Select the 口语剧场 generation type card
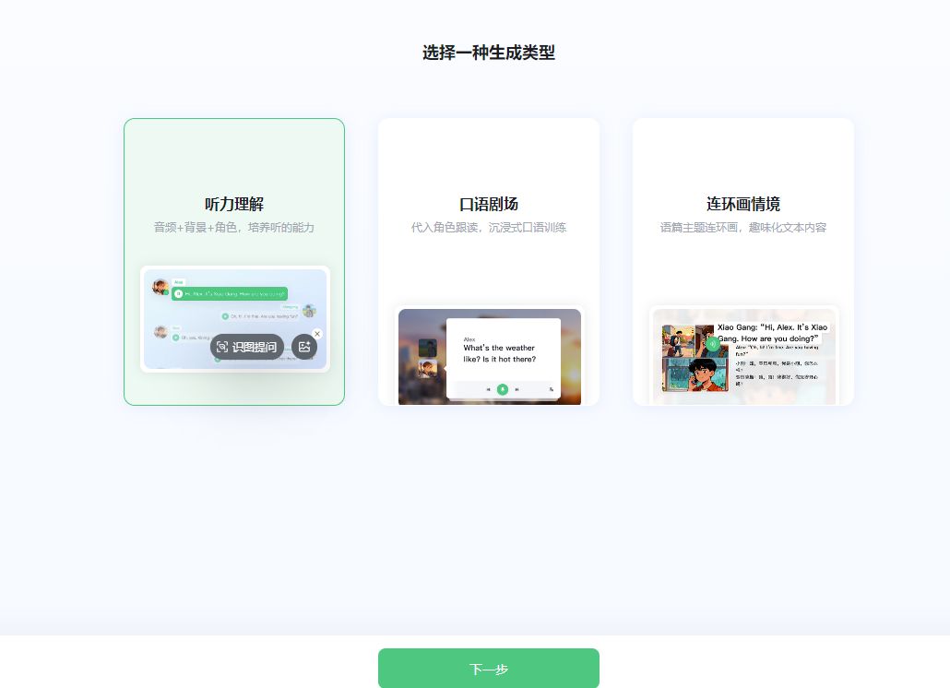950x688 pixels. (x=488, y=262)
